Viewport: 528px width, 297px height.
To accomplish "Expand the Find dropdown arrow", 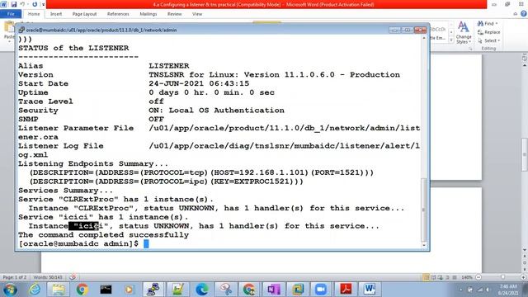I will 497,24.
